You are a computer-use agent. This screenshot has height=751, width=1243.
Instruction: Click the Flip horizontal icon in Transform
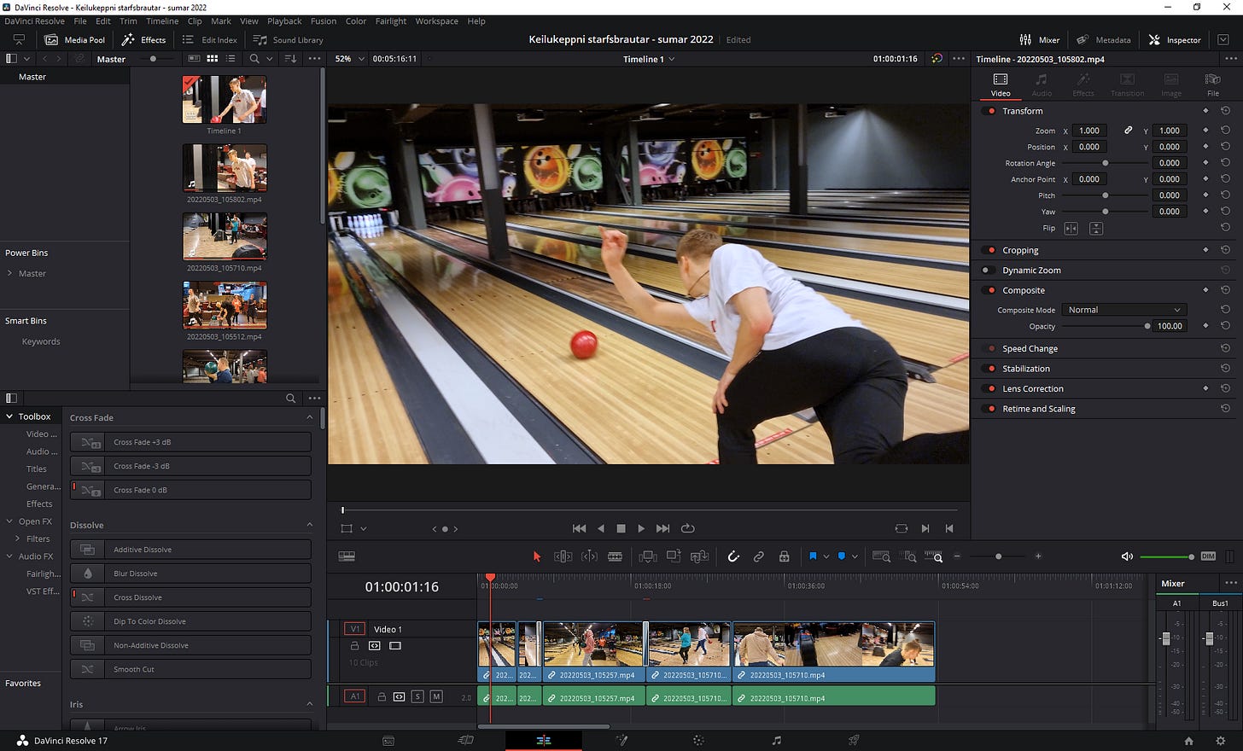1071,229
